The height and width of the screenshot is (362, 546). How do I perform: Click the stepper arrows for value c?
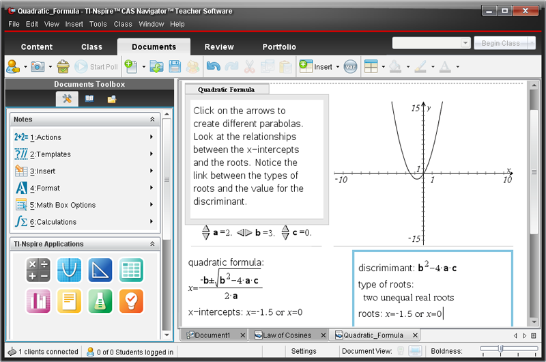(285, 232)
